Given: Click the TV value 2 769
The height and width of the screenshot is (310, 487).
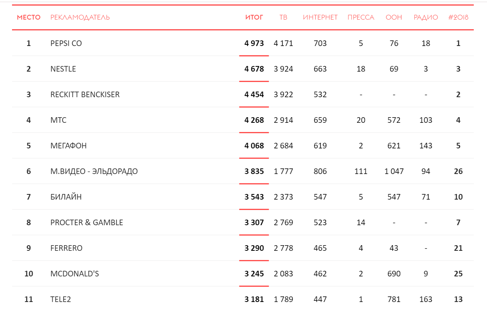Looking at the screenshot, I should click(283, 222).
